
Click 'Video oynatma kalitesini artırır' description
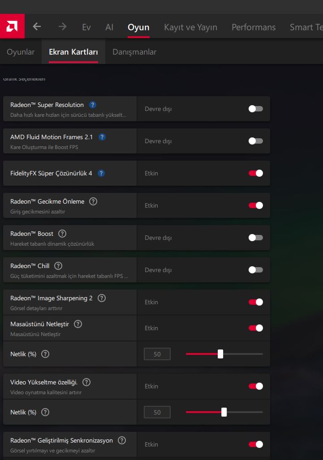pos(46,392)
